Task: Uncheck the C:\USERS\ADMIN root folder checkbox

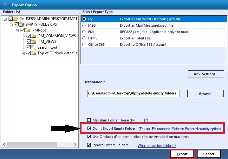Action: [10, 19]
